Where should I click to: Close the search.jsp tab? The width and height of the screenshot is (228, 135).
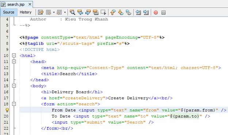point(30,4)
